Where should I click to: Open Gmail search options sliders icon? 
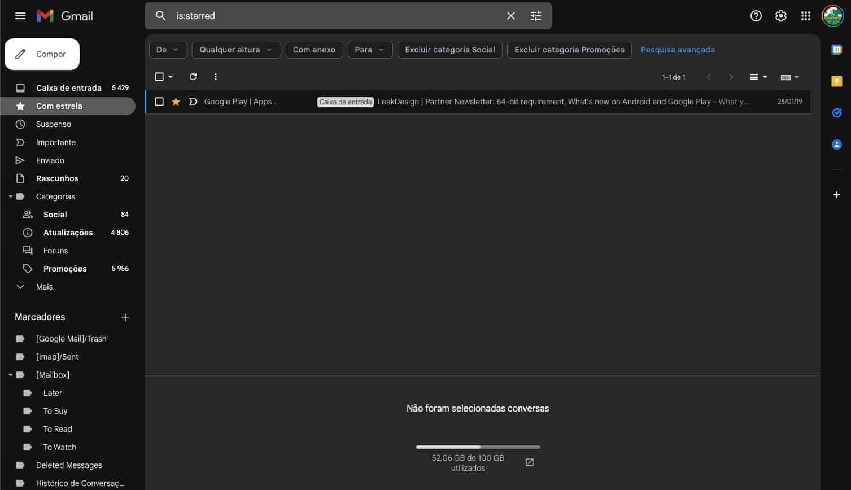point(535,16)
